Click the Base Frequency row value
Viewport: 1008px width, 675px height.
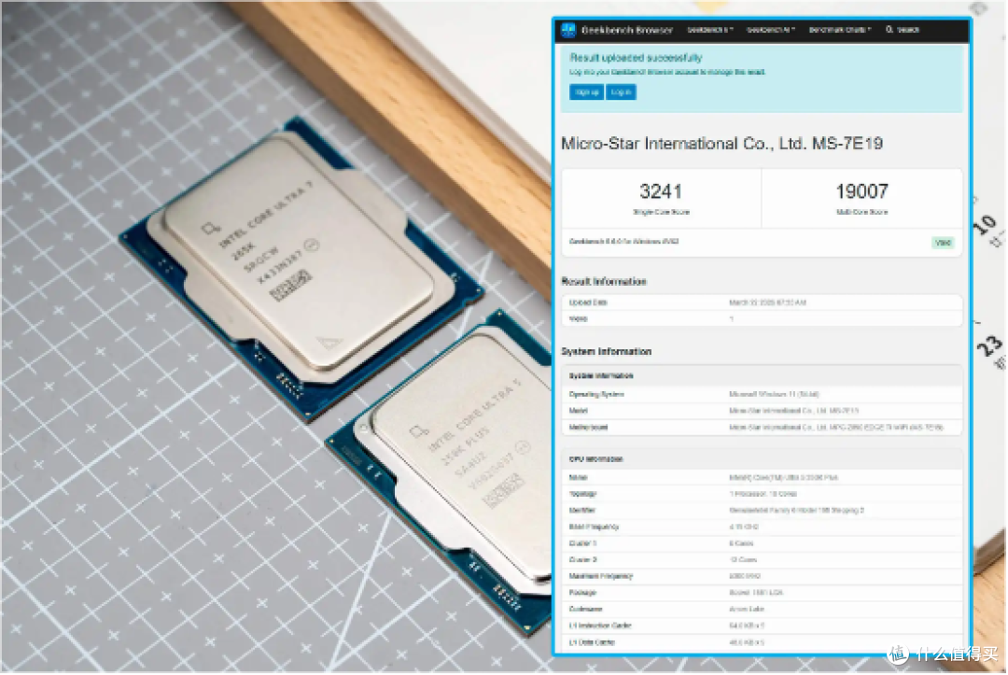(744, 527)
